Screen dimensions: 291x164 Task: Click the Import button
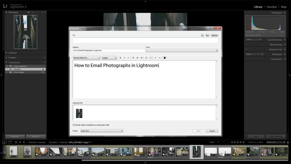coord(15,136)
